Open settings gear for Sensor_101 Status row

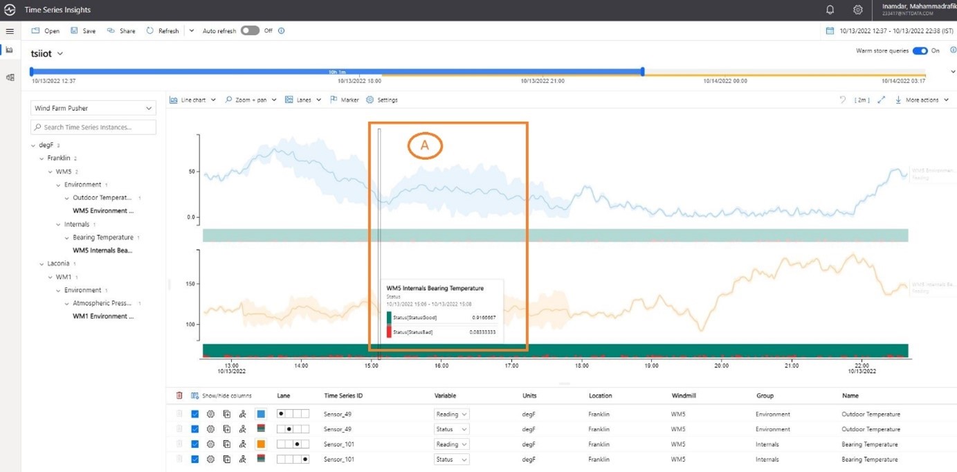(210, 459)
